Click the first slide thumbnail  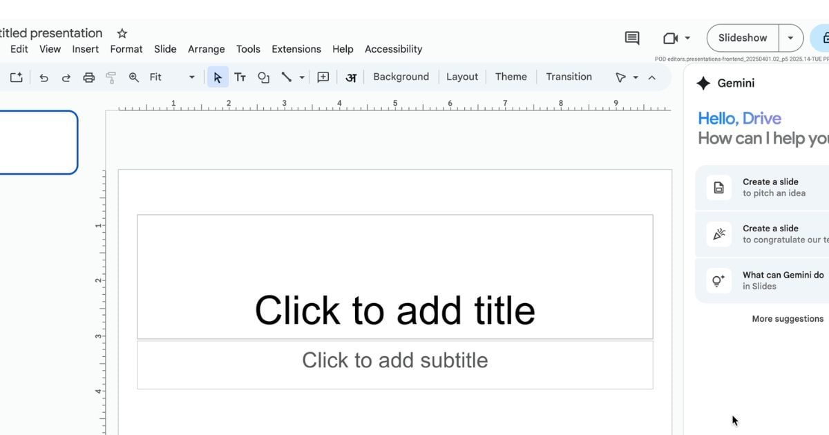38,142
